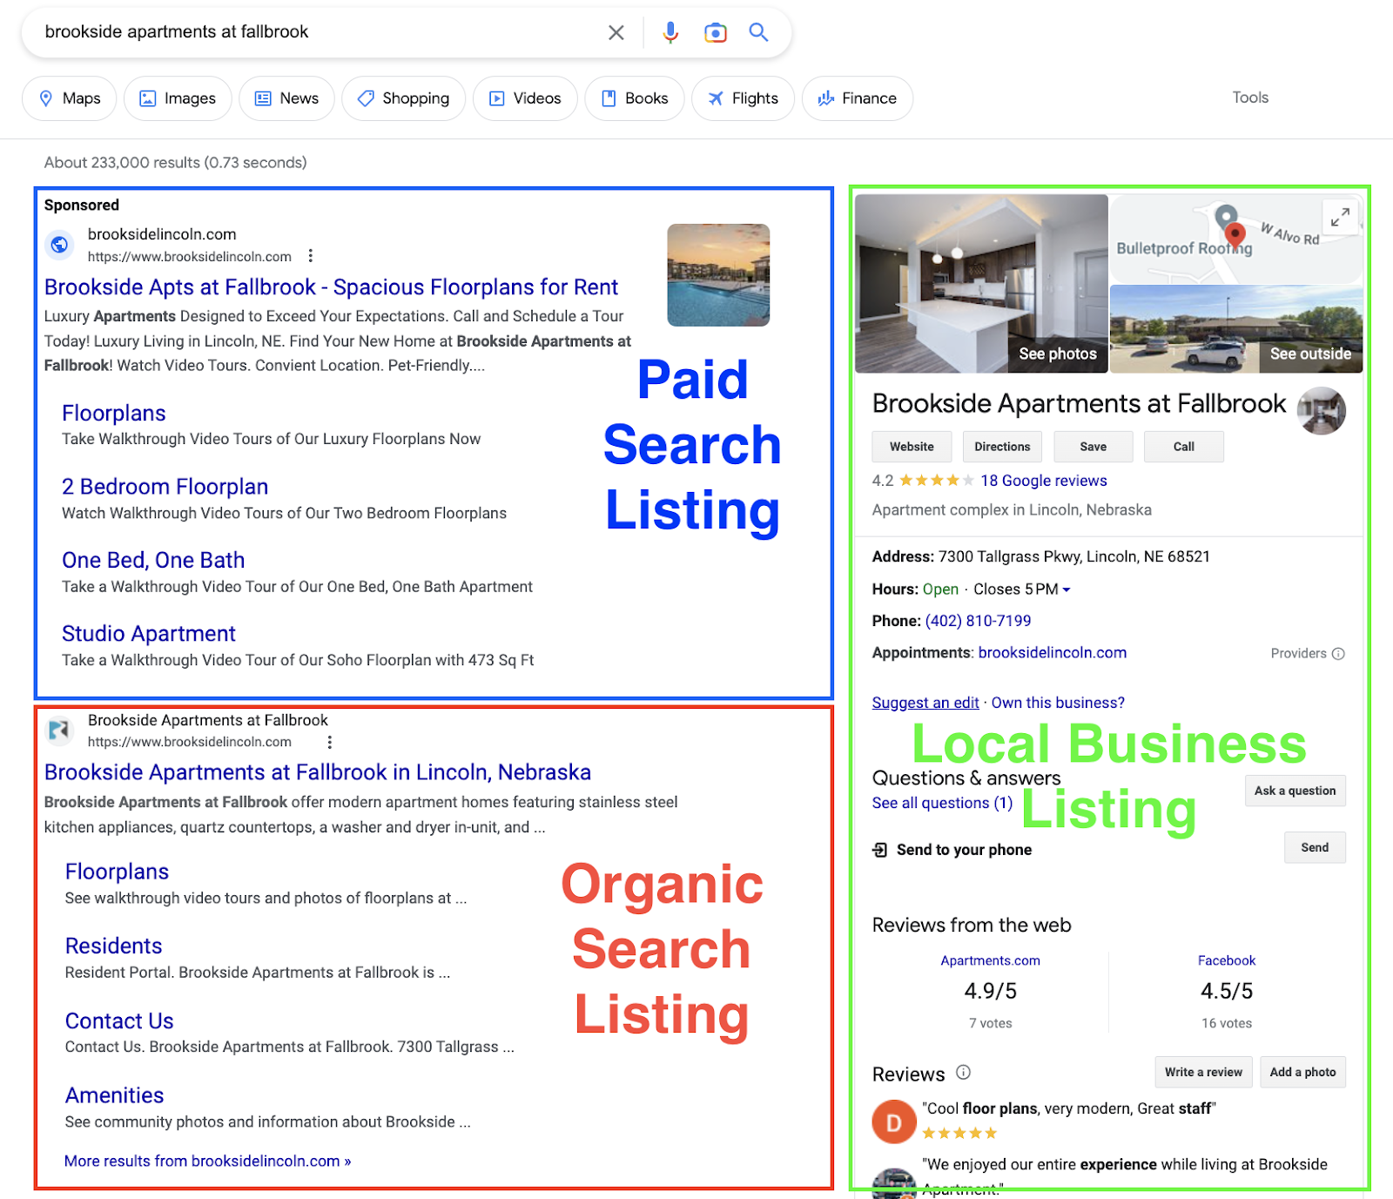Open the Residents sitelink

pos(113,946)
